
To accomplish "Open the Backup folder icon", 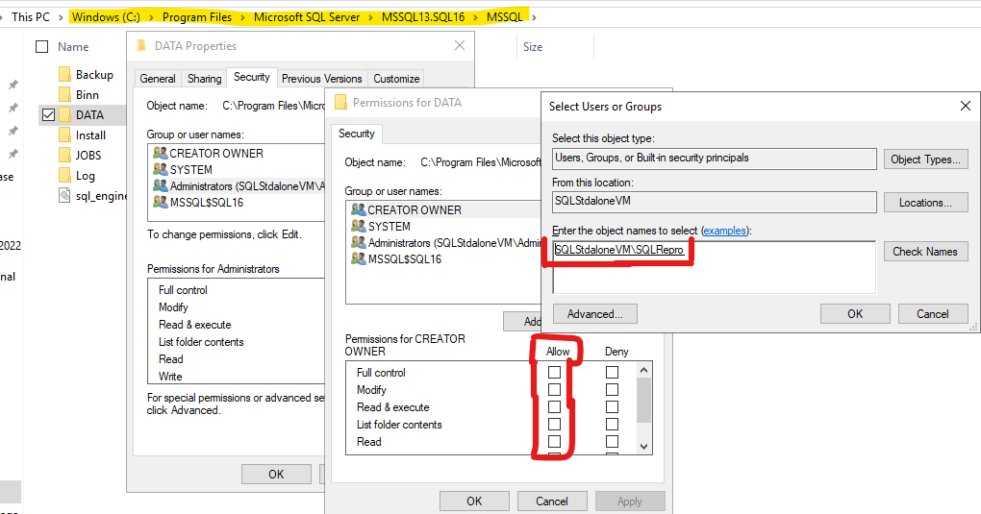I will coord(64,74).
